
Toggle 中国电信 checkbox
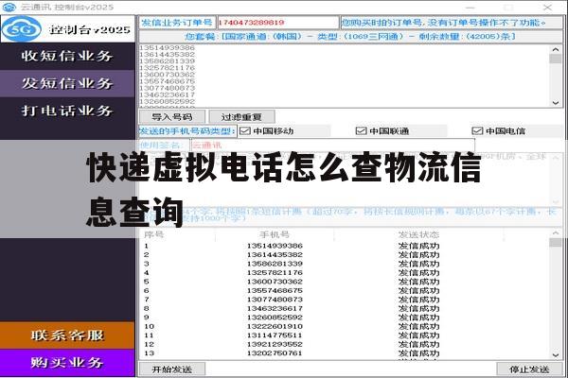point(477,131)
